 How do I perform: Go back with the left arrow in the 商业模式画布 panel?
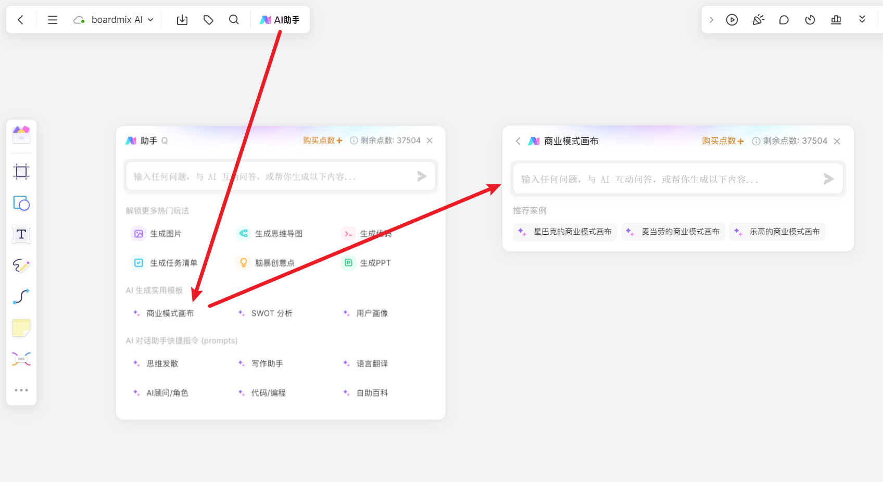coord(518,141)
